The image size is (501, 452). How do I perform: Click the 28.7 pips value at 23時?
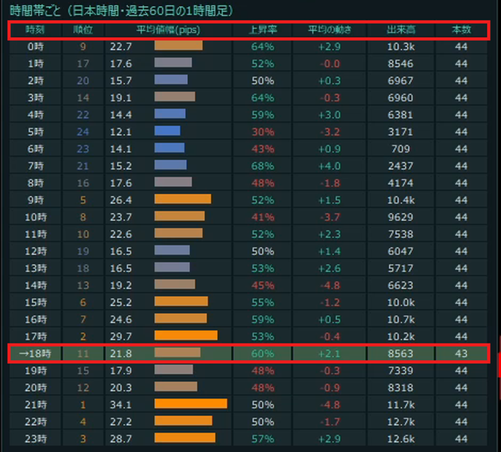coord(121,439)
